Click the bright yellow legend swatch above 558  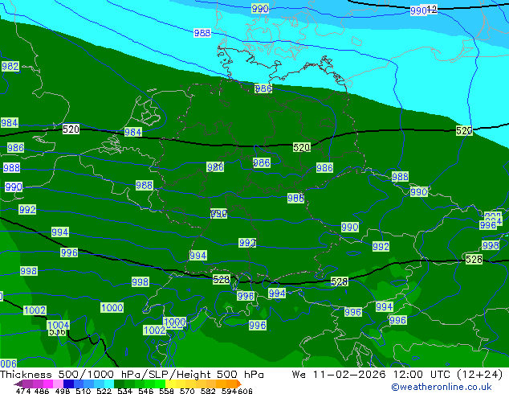[x=170, y=384]
